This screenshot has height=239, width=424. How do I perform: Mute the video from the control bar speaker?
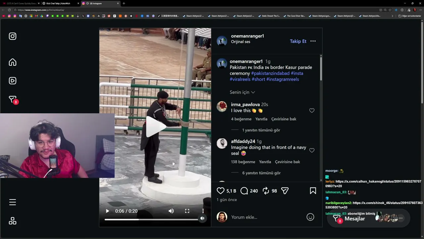coord(171,211)
